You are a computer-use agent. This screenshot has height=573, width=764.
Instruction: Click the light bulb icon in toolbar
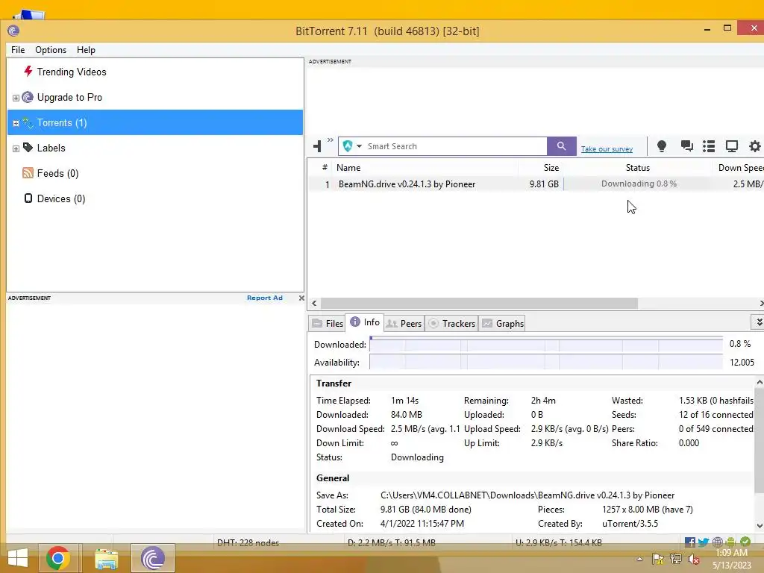[x=661, y=146]
